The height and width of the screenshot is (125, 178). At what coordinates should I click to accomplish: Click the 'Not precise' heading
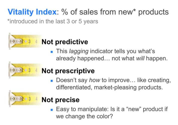point(60,100)
